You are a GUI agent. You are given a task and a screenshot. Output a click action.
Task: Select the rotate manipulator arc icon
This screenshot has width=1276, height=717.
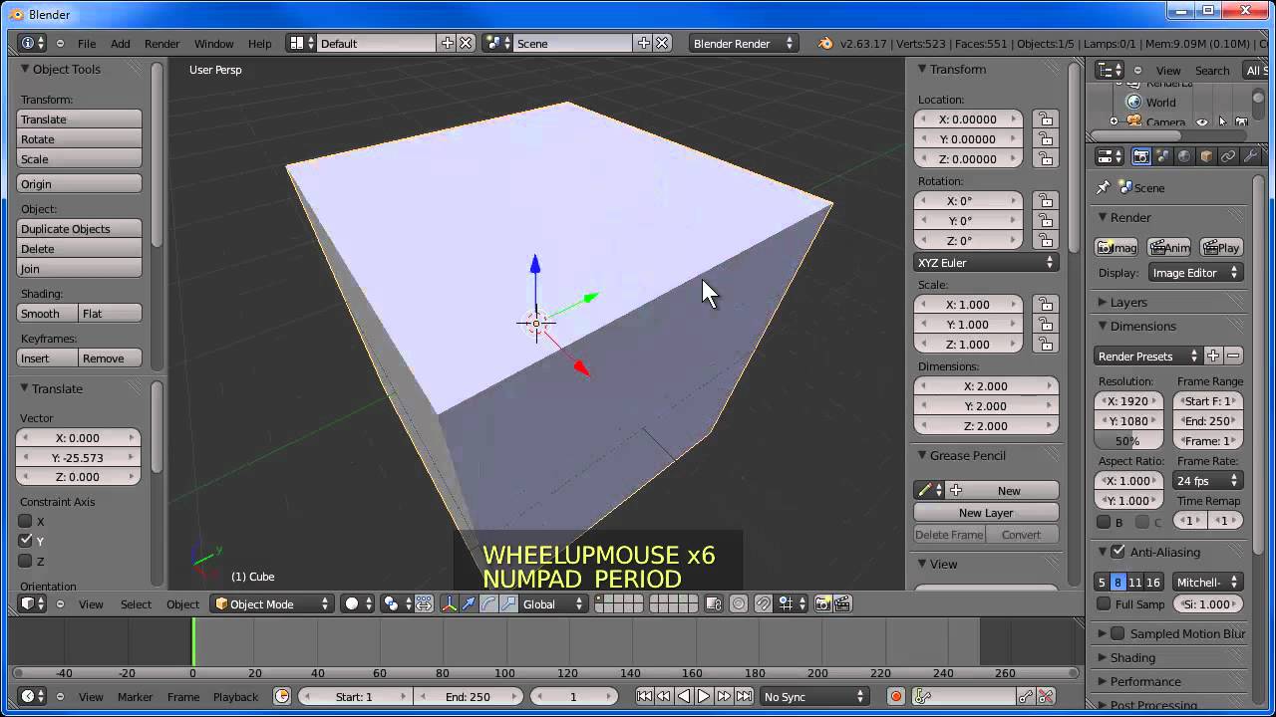click(488, 603)
